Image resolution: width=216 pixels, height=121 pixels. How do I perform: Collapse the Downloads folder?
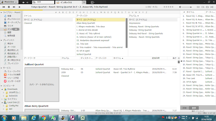click(x=2, y=89)
